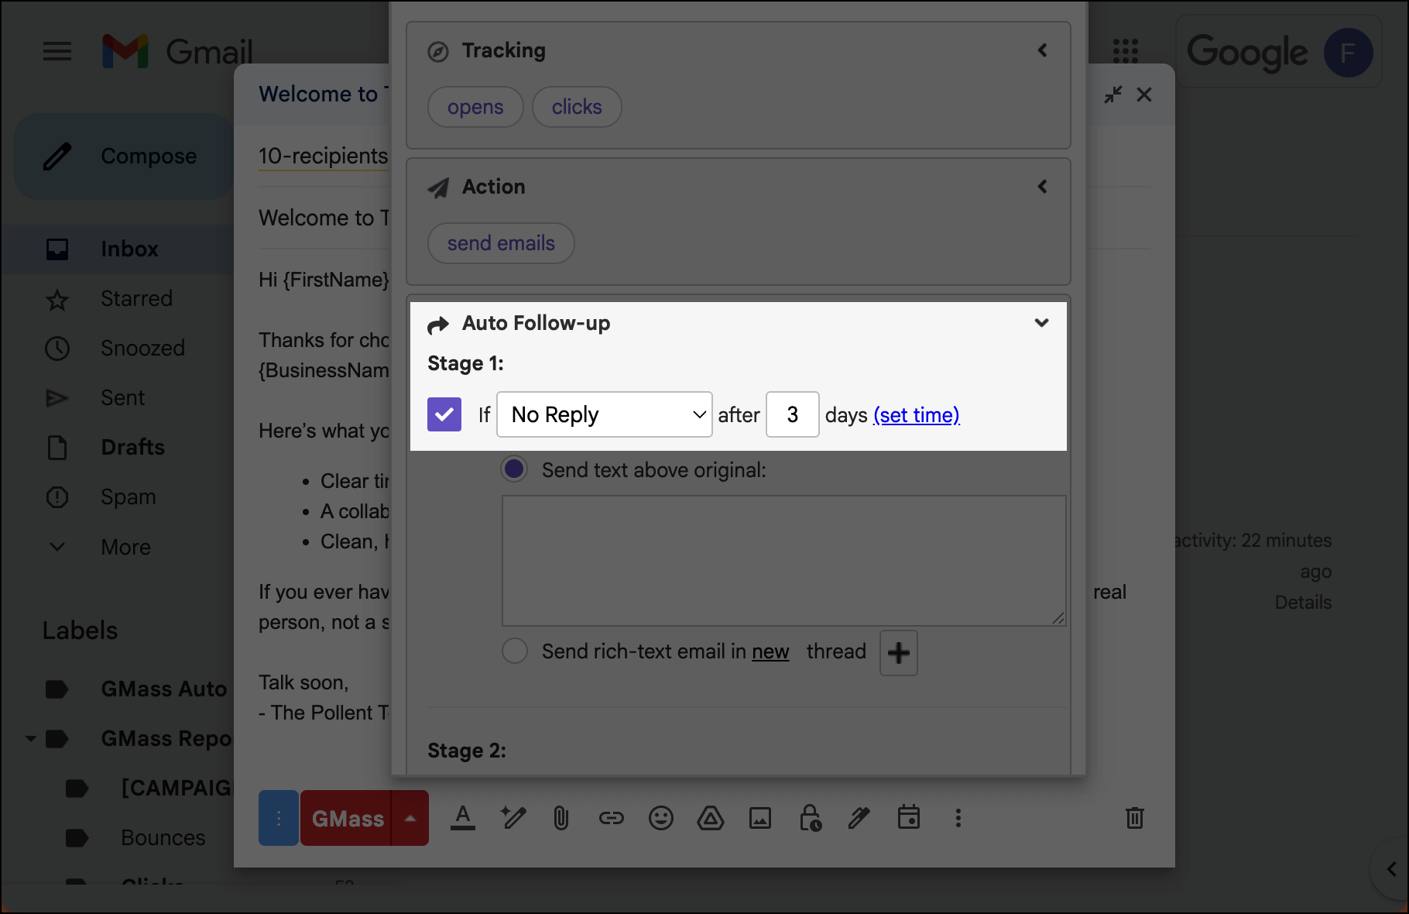The width and height of the screenshot is (1409, 914).
Task: Open GMass settings arrow dropdown
Action: tap(410, 818)
